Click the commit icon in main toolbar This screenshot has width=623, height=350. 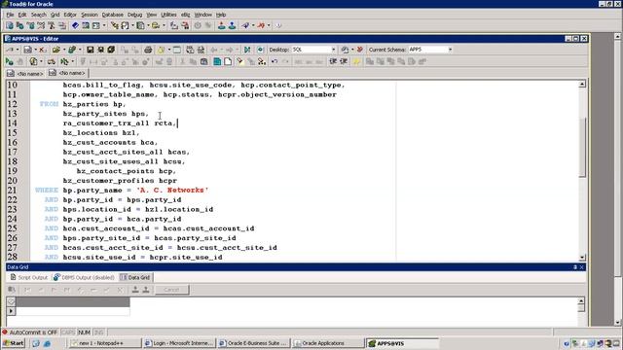[221, 26]
